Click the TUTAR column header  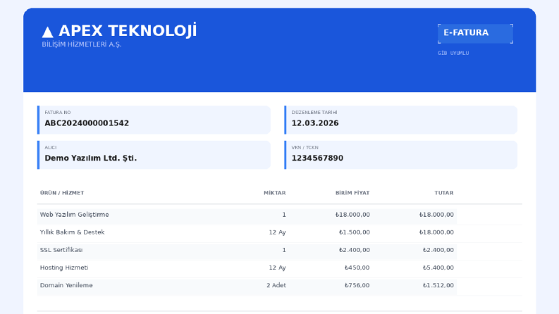(444, 193)
